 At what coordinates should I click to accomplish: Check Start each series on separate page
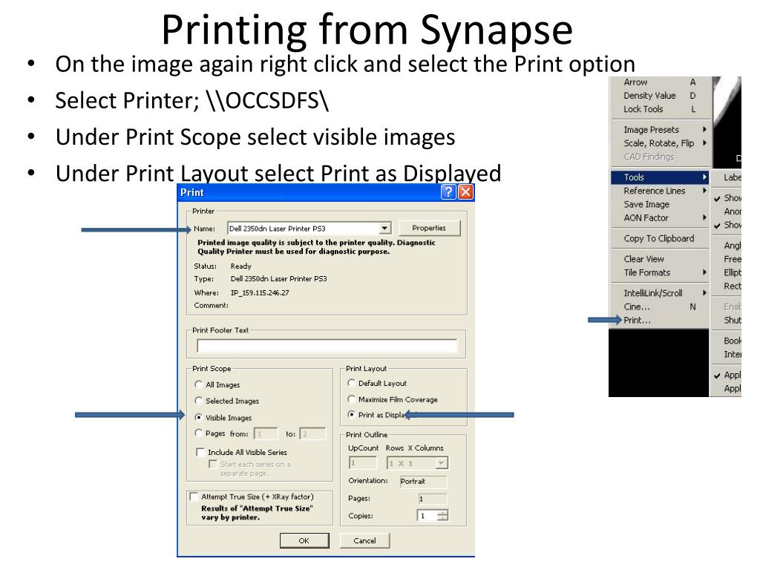[212, 464]
